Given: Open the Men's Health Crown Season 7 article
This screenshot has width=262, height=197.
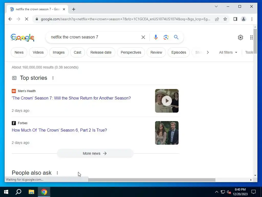Looking at the screenshot, I should (x=71, y=98).
